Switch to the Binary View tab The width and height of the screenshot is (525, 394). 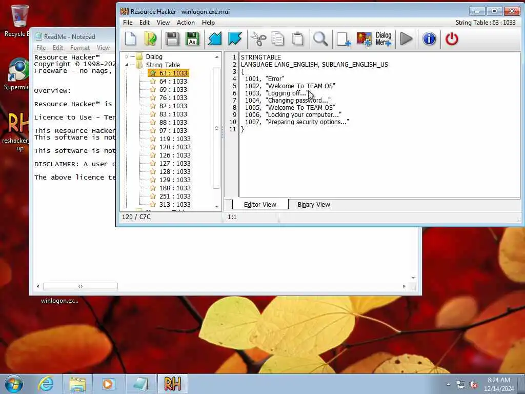314,204
